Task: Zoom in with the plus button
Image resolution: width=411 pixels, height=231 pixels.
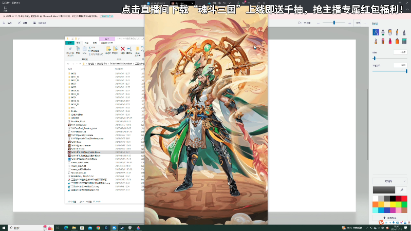Action: point(350,23)
